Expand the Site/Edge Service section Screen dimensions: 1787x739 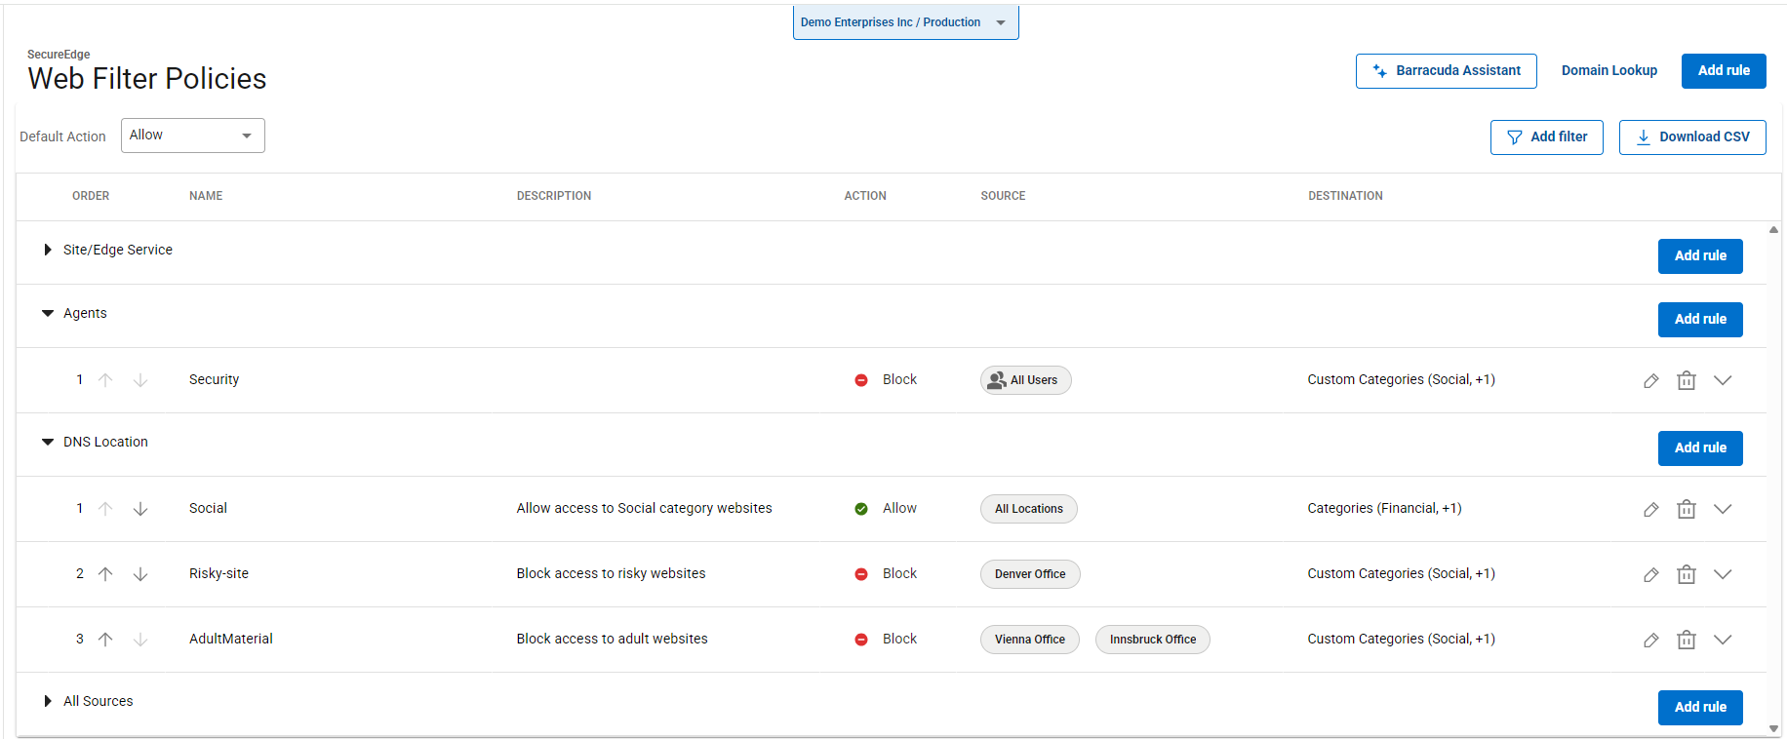pyautogui.click(x=48, y=250)
